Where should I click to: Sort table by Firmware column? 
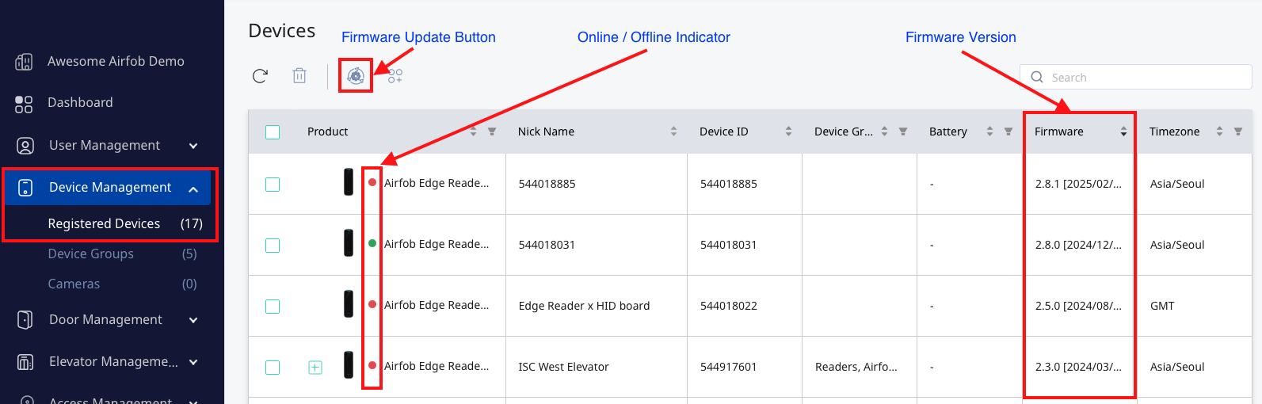pyautogui.click(x=1123, y=132)
